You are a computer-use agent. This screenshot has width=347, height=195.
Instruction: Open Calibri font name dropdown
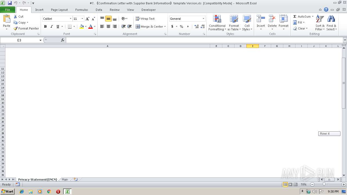tap(70, 19)
